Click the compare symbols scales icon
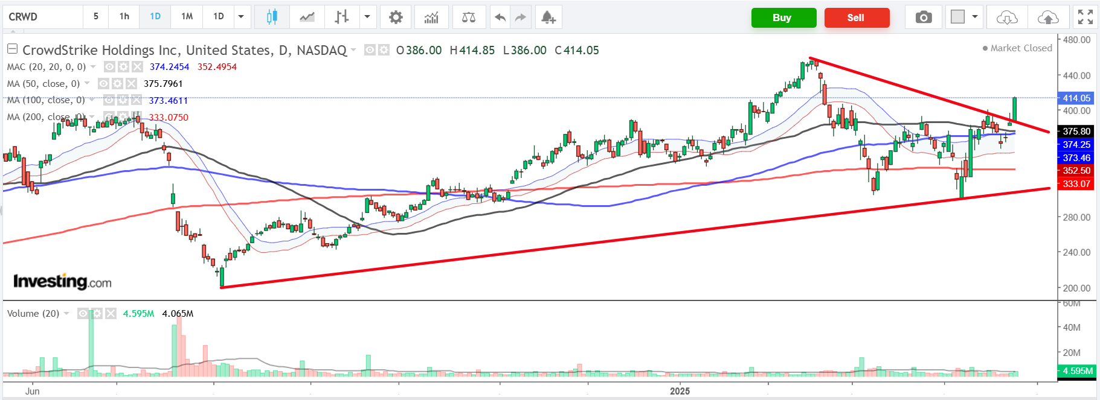Viewport: 1100px width, 400px height. 469,17
